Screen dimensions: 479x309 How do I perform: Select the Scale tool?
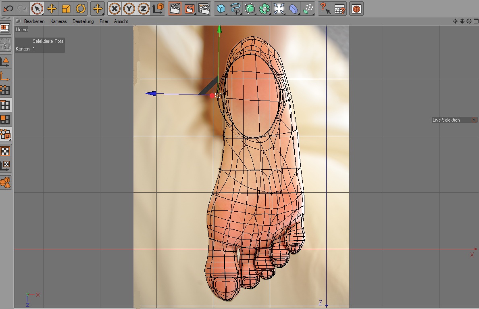pos(66,8)
